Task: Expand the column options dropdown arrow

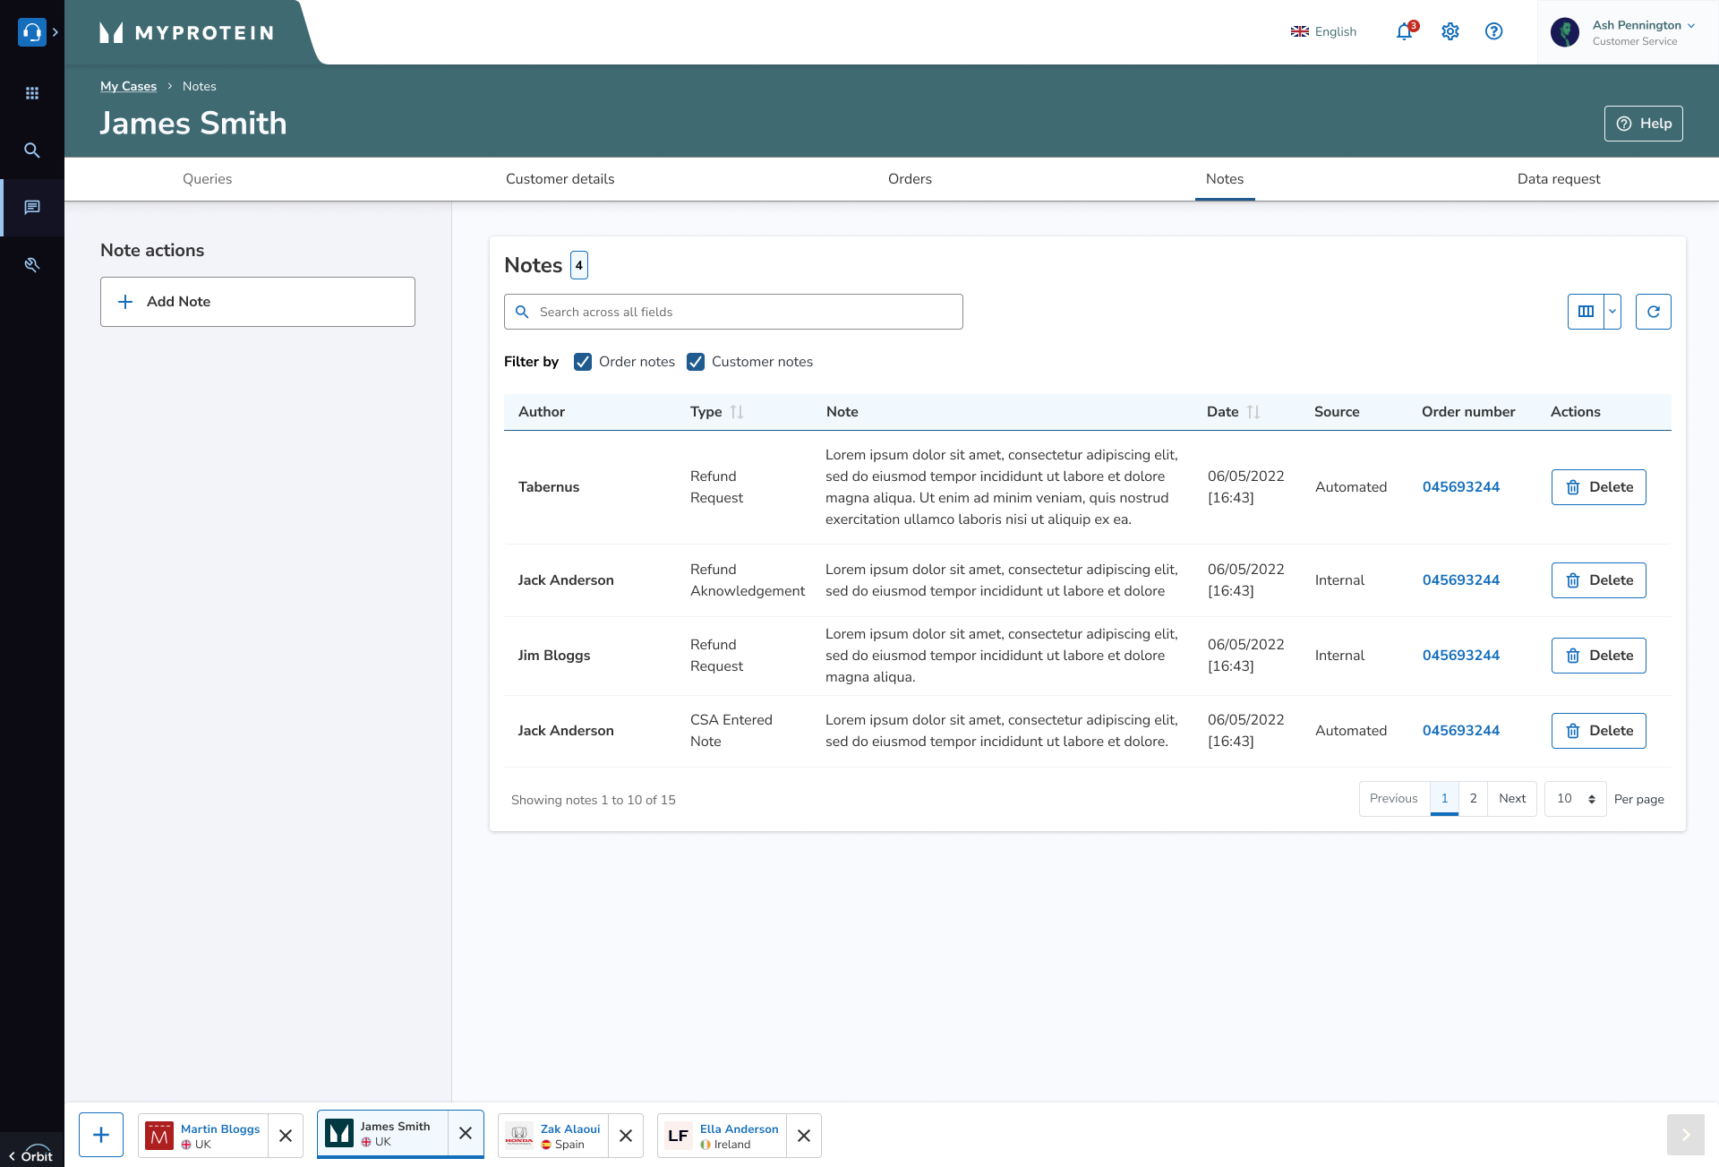Action: click(1612, 312)
